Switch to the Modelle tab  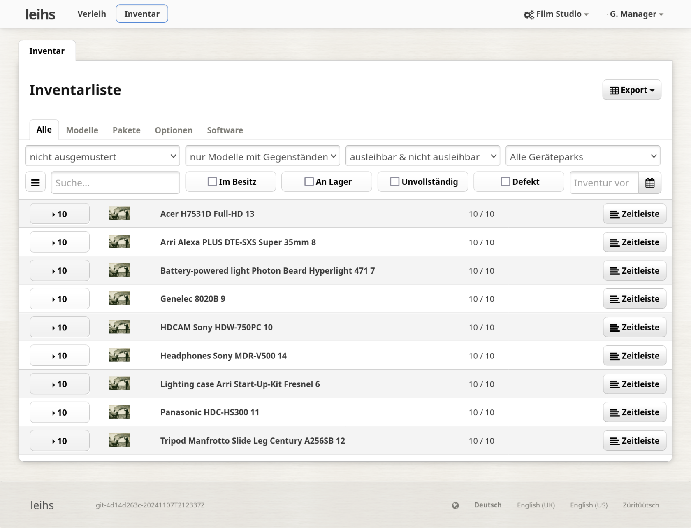[x=82, y=130]
